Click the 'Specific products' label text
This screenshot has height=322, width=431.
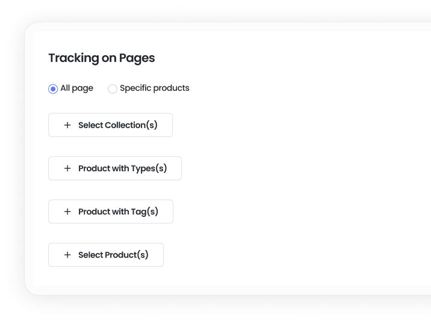[154, 88]
